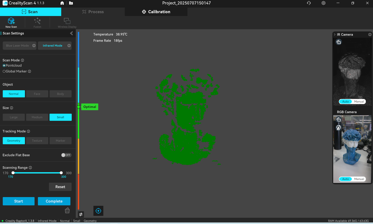373x224 pixels.
Task: Show Scan Mode info icon
Action: click(22, 60)
